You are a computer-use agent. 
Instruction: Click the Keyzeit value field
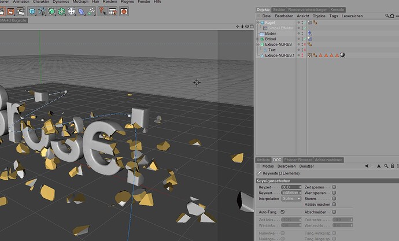click(x=290, y=187)
